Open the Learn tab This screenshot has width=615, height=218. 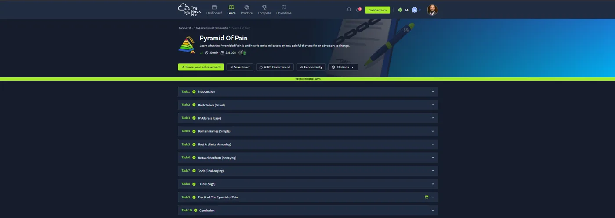[x=232, y=10]
